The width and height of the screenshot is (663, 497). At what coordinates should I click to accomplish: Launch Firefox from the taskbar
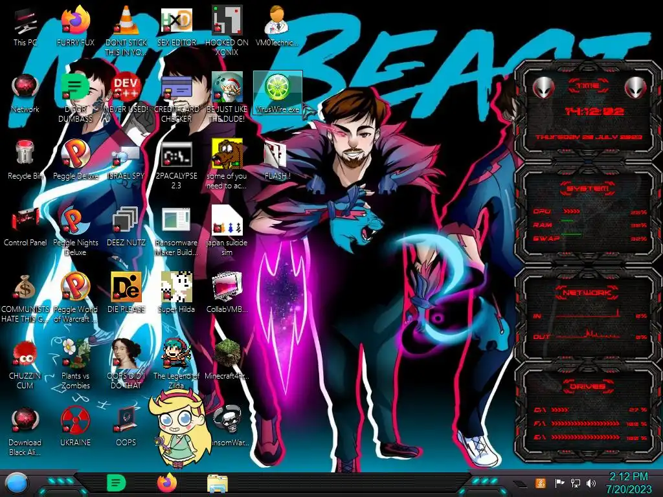[x=167, y=483]
